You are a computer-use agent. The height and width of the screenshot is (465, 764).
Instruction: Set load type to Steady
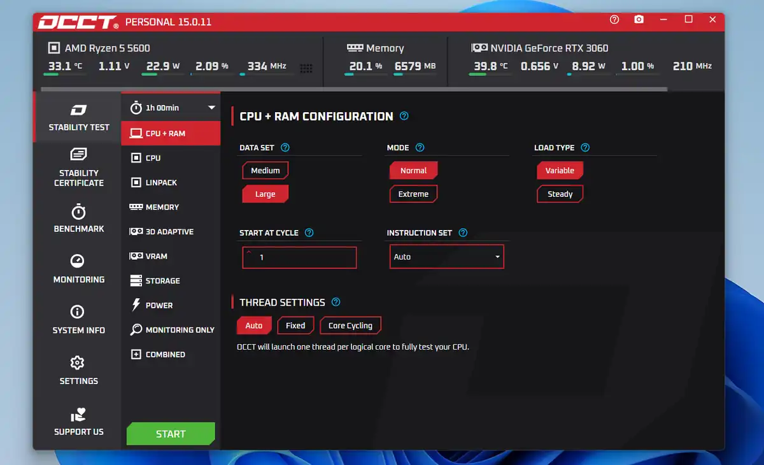tap(560, 194)
